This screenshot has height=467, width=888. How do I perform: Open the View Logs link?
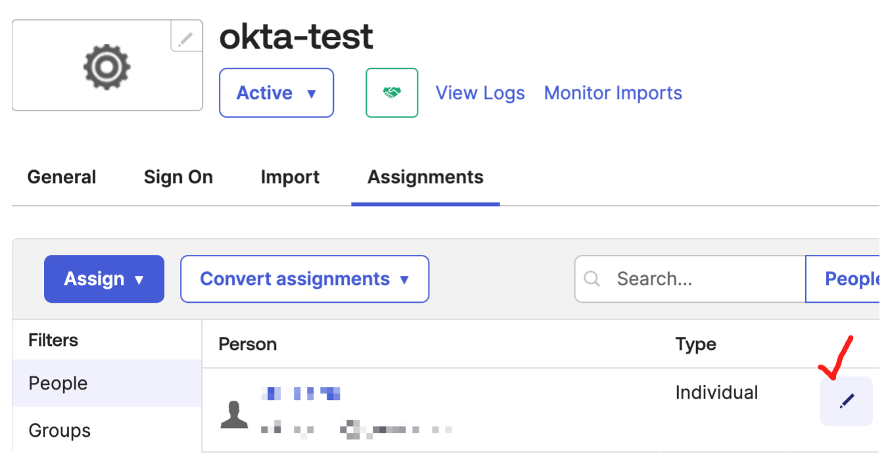(x=480, y=93)
